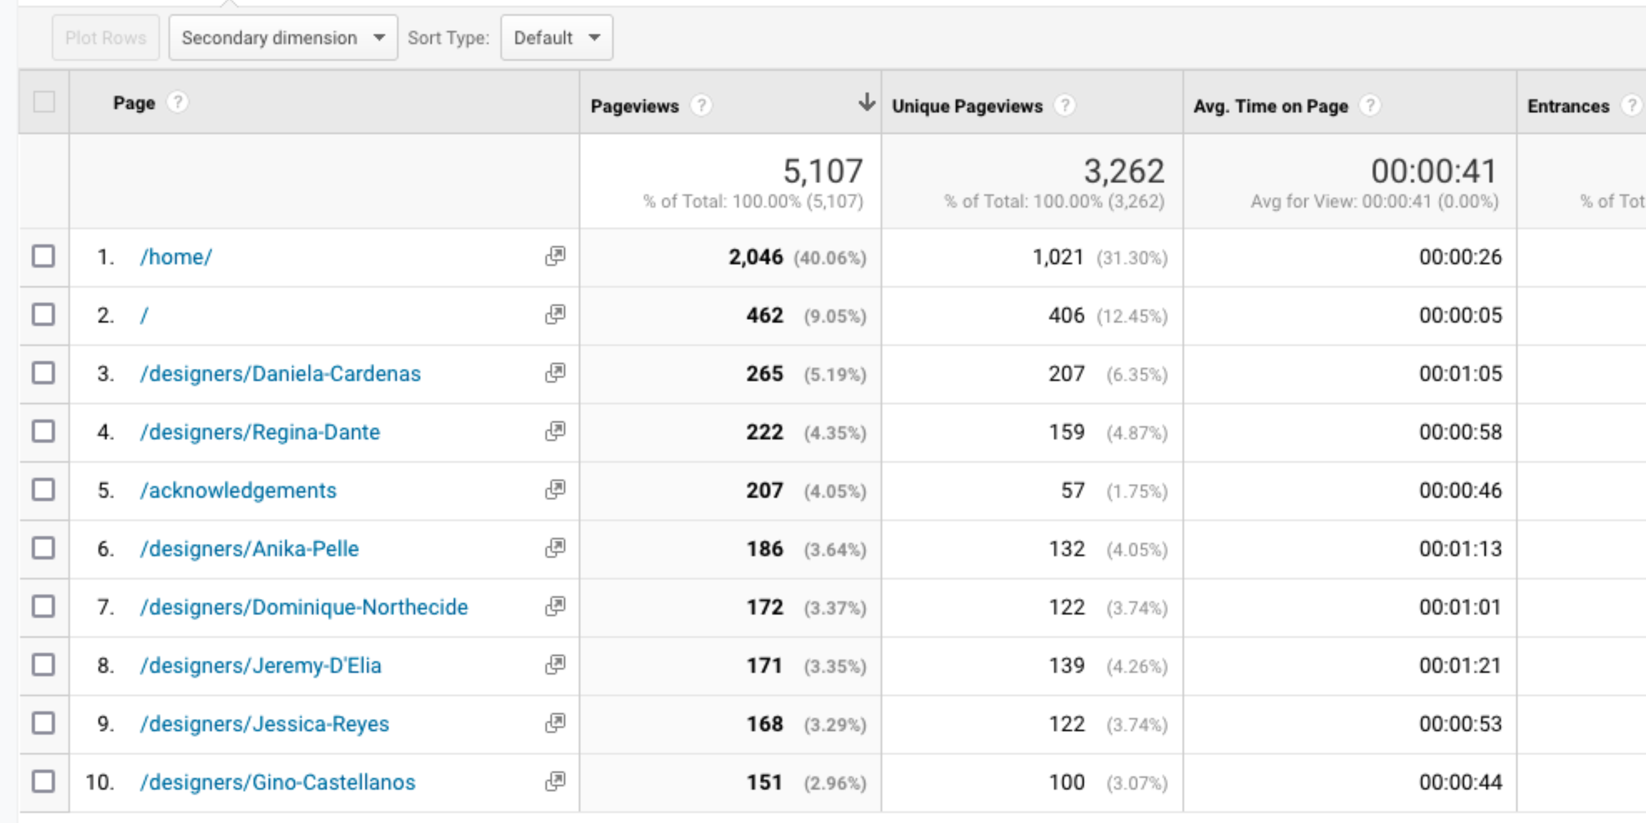
Task: Show help for Unique Pageviews metric
Action: pyautogui.click(x=1064, y=106)
